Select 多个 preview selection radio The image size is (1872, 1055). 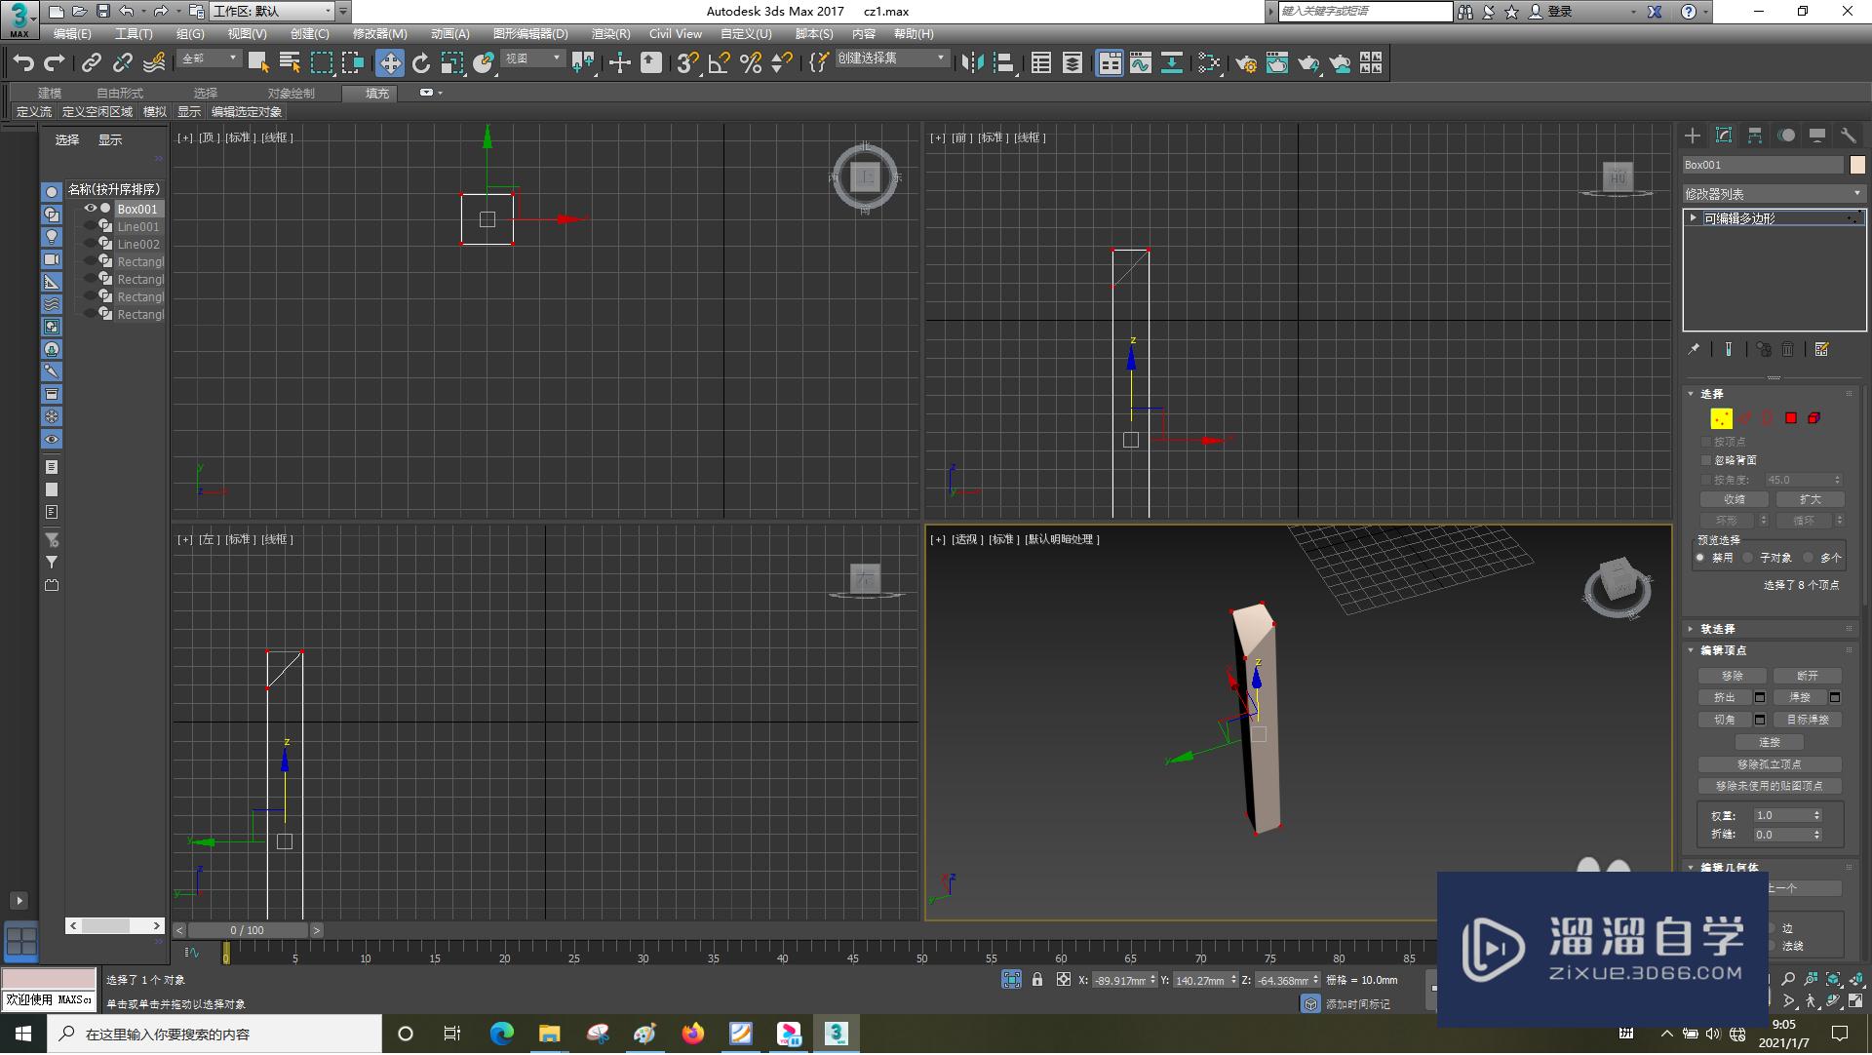pos(1809,558)
